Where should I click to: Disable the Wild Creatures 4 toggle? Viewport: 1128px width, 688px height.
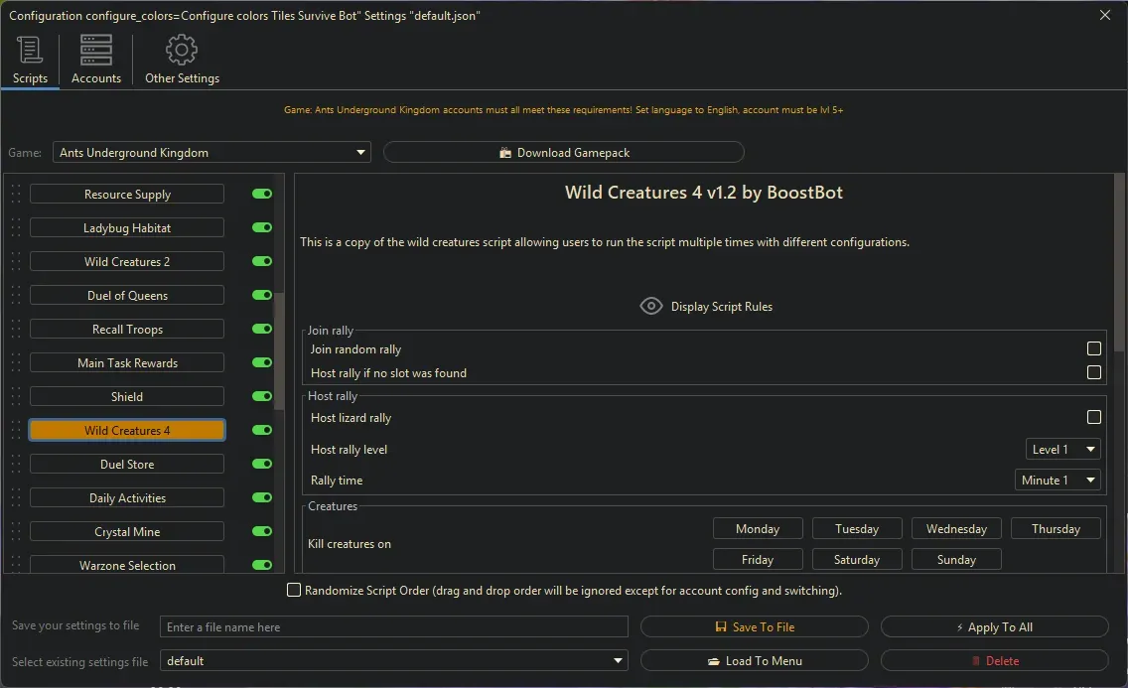(262, 431)
